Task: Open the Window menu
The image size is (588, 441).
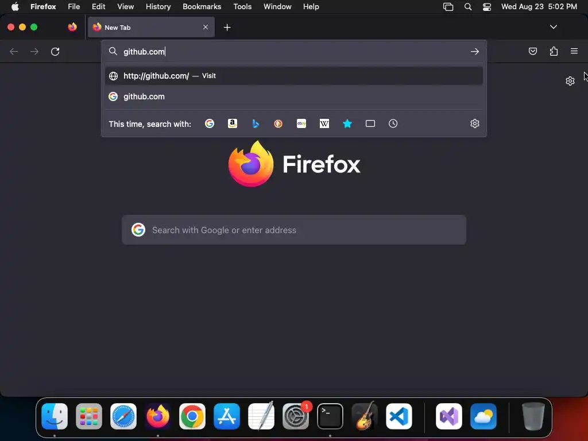Action: tap(277, 6)
